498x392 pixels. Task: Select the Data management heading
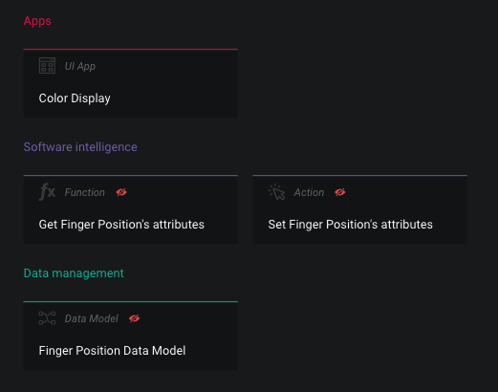[74, 273]
